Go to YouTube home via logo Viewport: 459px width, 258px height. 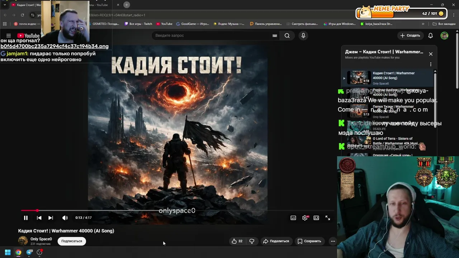28,35
